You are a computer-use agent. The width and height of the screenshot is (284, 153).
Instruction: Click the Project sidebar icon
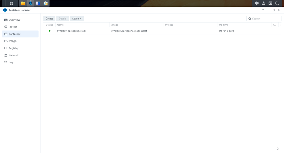click(x=6, y=27)
